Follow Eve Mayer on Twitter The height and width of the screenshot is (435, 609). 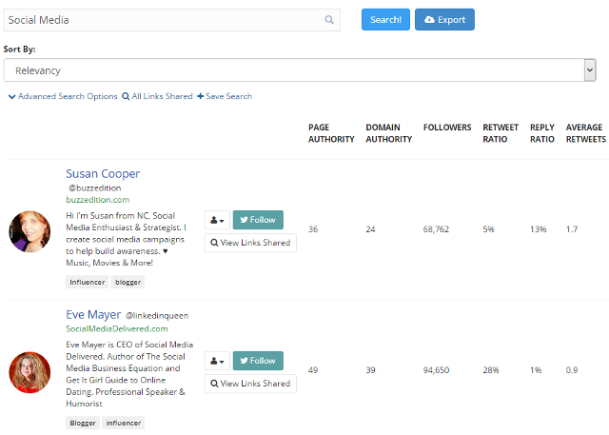258,361
